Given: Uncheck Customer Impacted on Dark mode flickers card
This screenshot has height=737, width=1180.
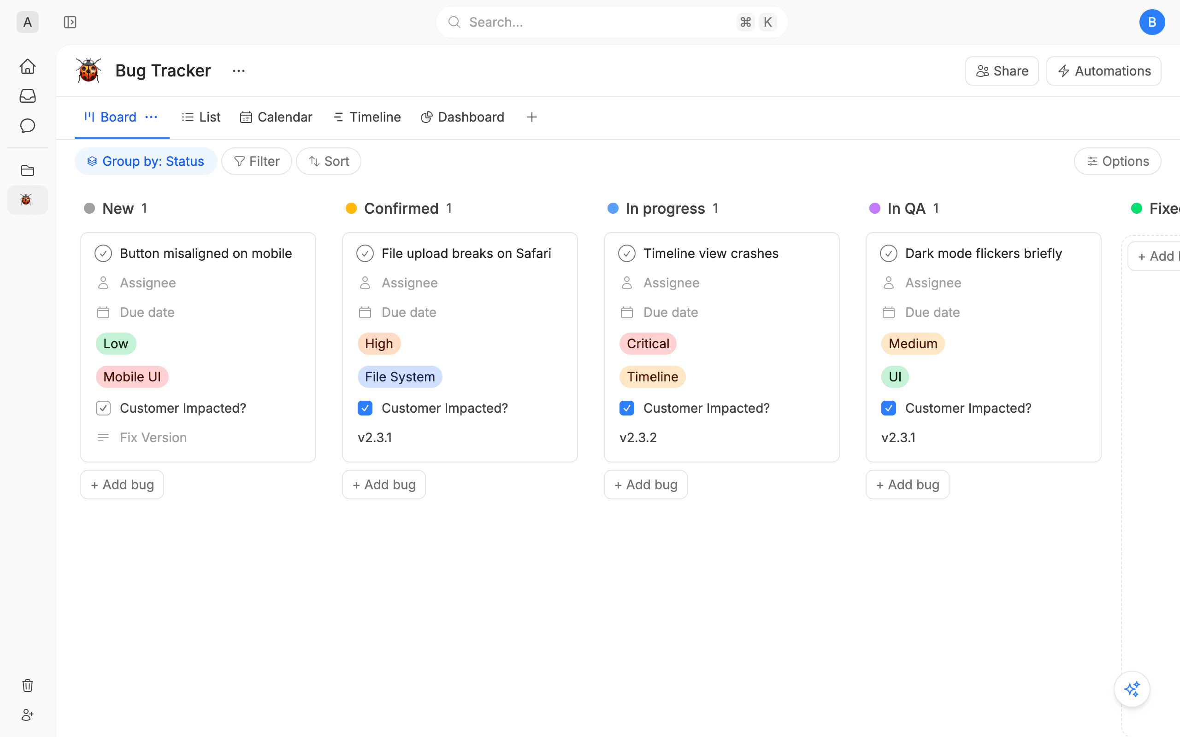Looking at the screenshot, I should (x=888, y=408).
